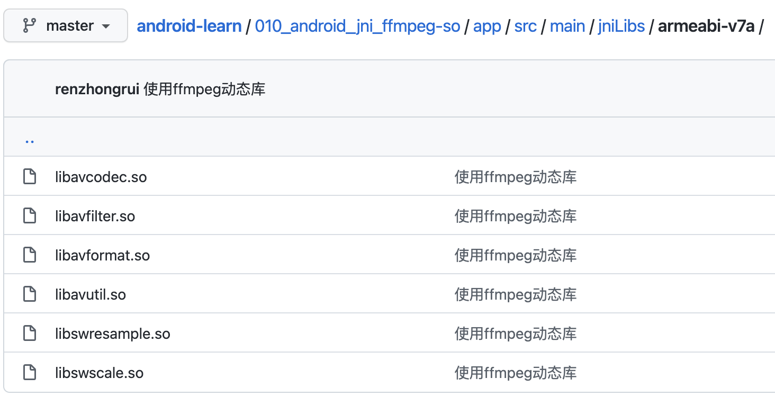Open the libavcodec.so file
775x396 pixels.
[101, 177]
